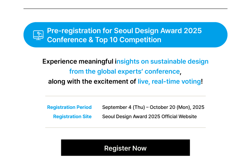The image size is (251, 162).
Task: Open Seoul Design Award 2025 Official Website text
Action: click(x=149, y=117)
